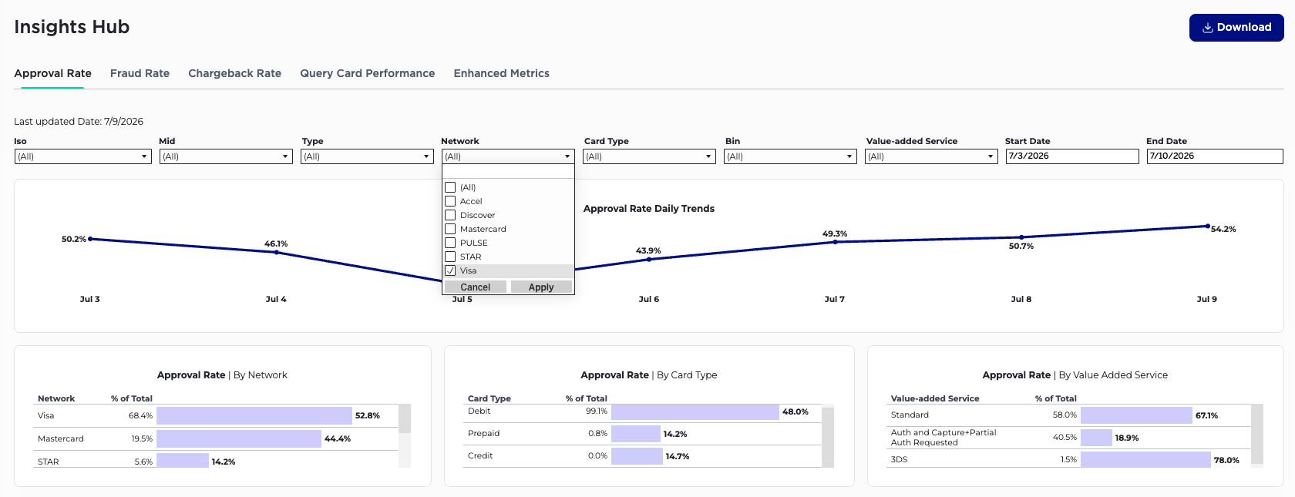Open the Iso filter dropdown
This screenshot has height=497, width=1295.
82,156
